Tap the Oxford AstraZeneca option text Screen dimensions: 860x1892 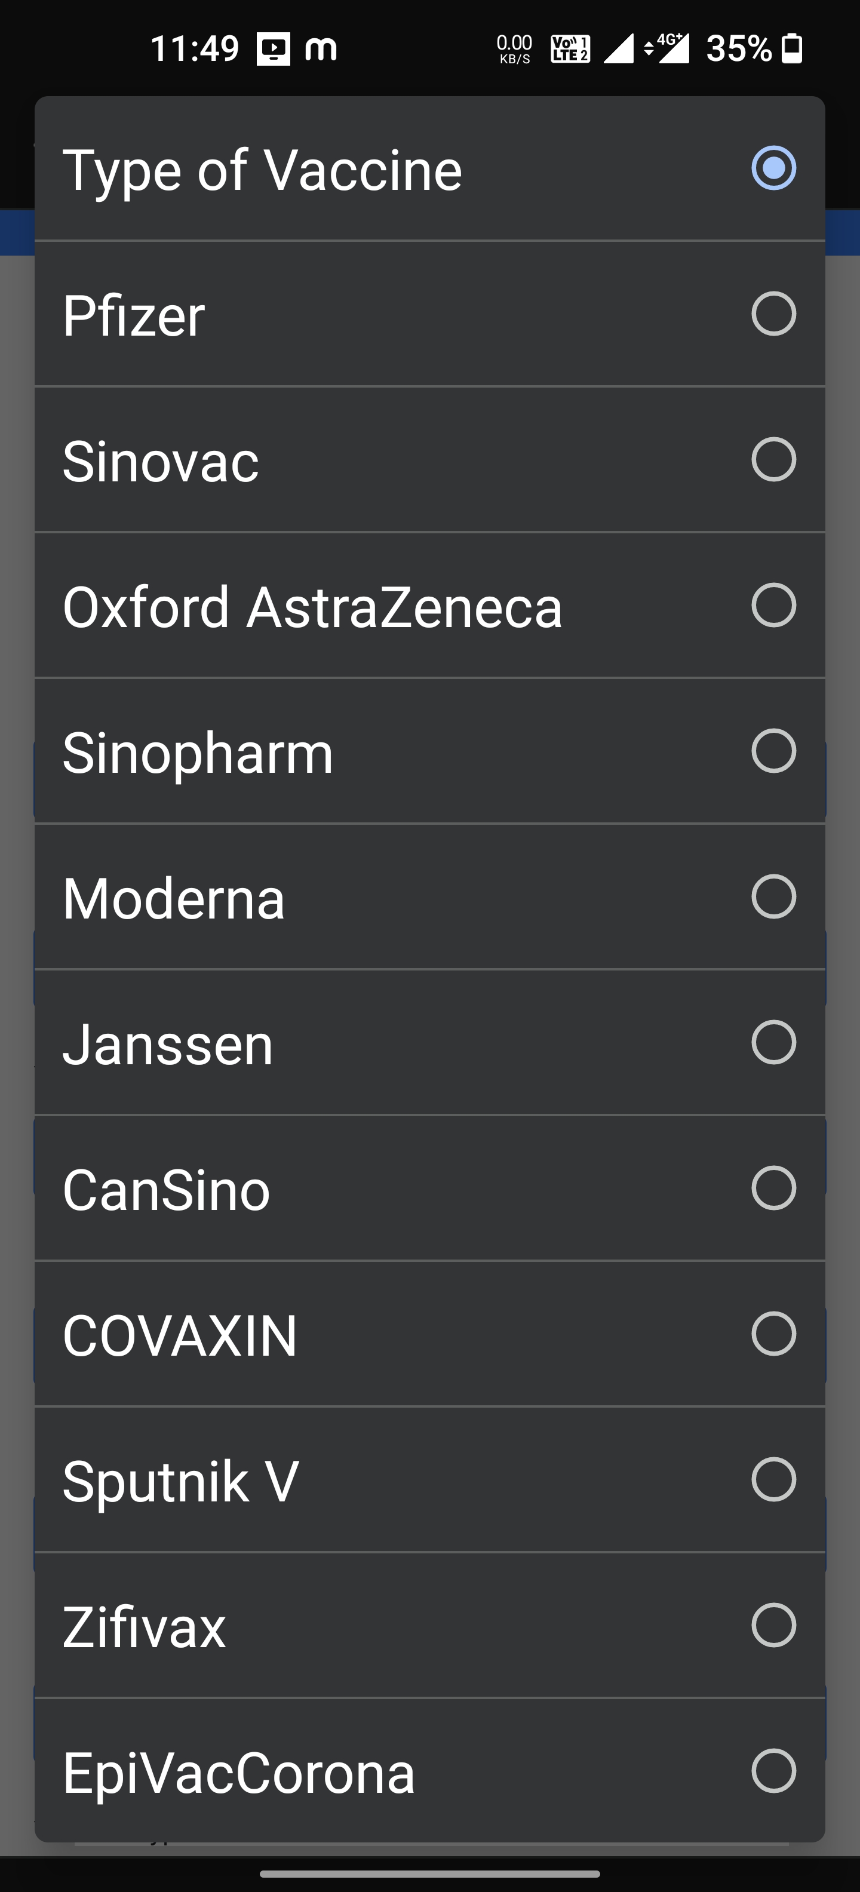pos(312,607)
